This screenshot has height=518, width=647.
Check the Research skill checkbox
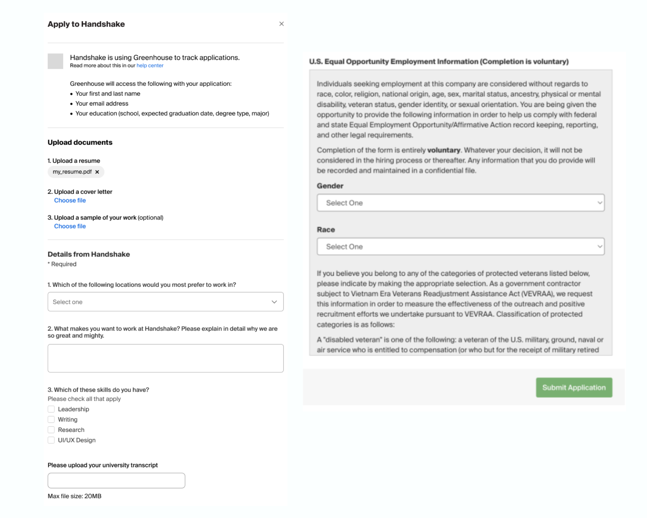click(51, 430)
